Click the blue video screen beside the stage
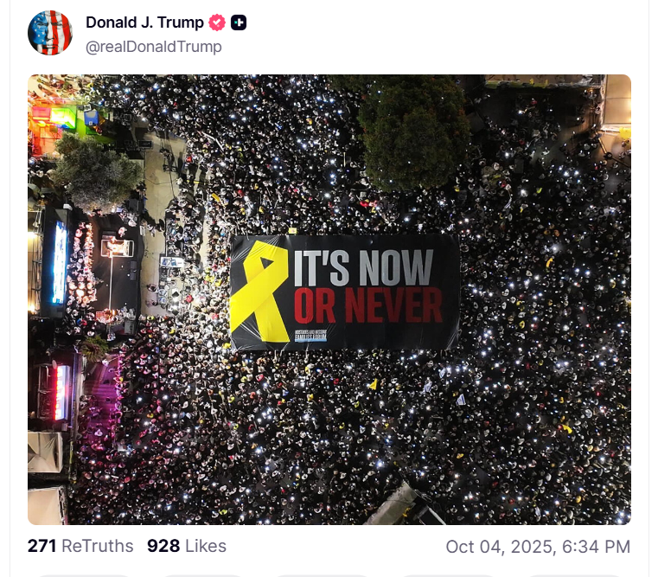Viewport: 658px width, 577px height. point(59,262)
